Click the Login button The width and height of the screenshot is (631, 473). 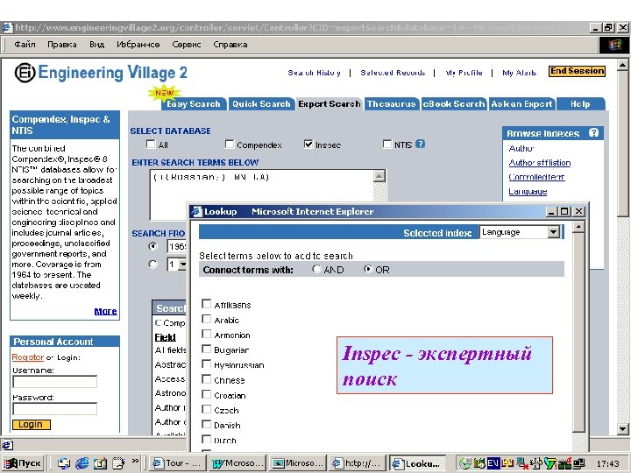click(x=31, y=425)
